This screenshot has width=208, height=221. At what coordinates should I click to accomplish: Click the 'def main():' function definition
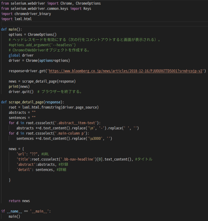point(11,29)
